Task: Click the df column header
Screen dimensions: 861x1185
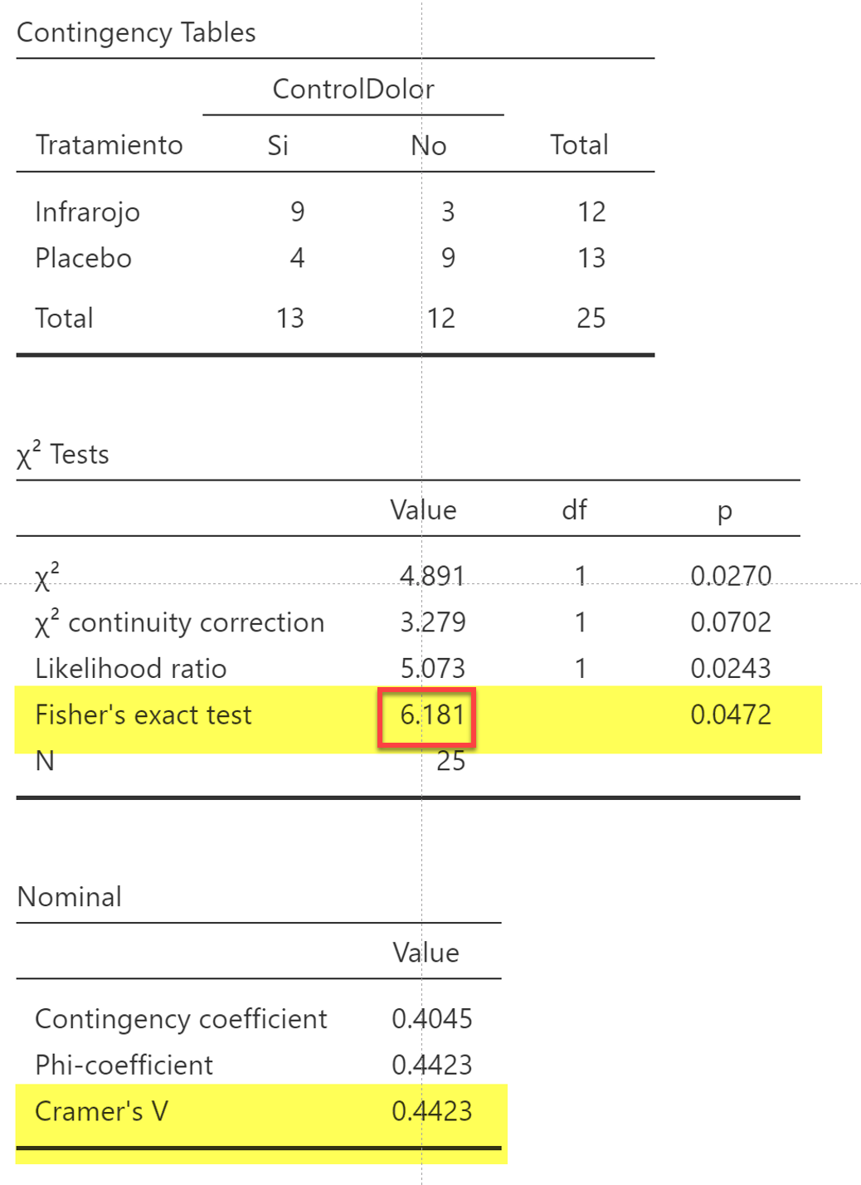Action: click(574, 510)
